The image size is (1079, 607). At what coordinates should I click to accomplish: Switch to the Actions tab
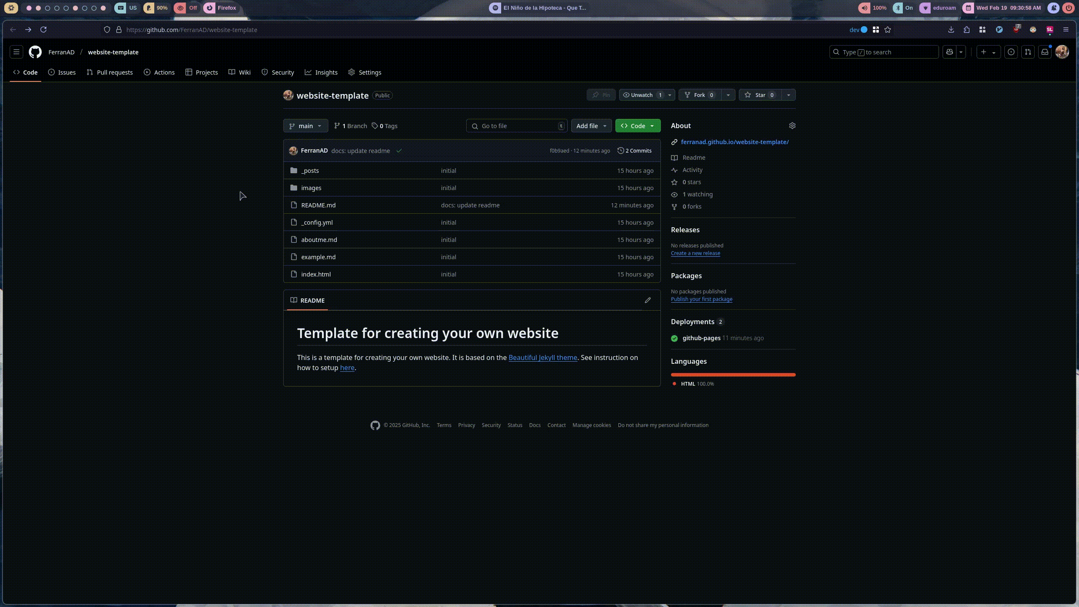[x=159, y=72]
